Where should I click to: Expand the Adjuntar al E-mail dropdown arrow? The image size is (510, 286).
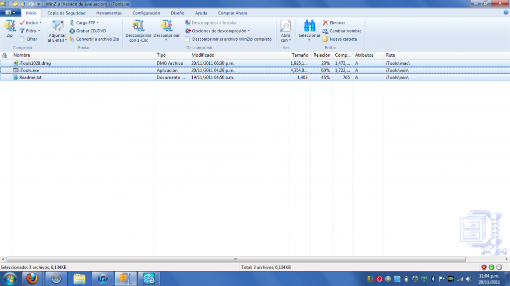tap(66, 40)
